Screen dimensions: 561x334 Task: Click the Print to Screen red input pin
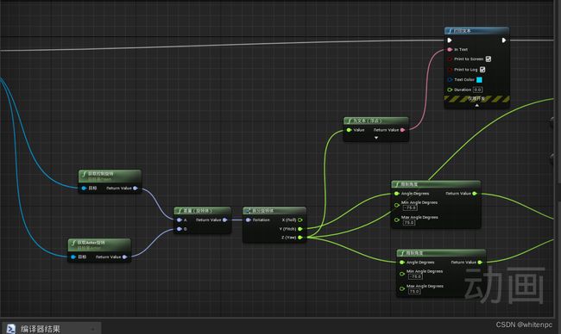450,59
